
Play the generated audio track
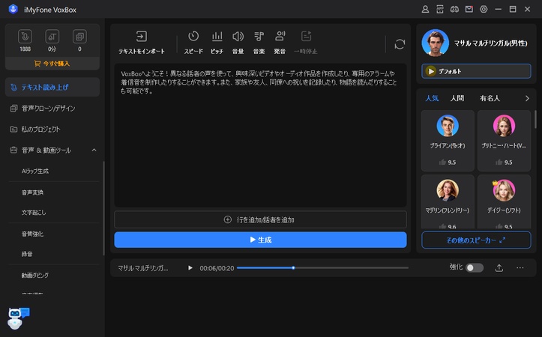(190, 268)
